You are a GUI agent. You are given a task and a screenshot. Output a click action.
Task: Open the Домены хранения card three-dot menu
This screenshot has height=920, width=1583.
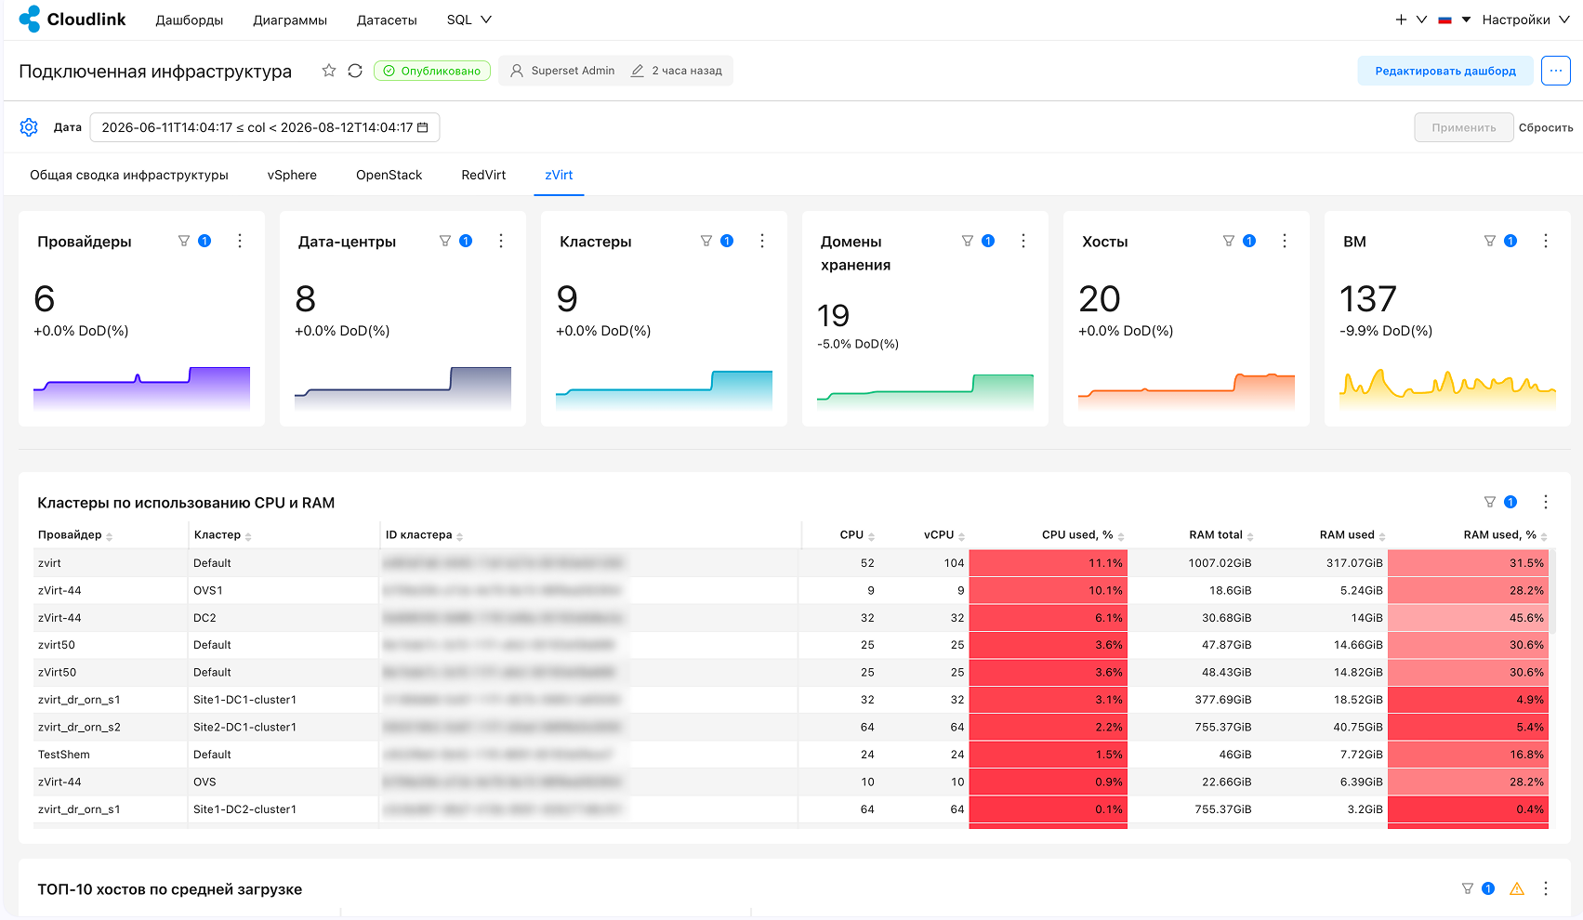1023,241
